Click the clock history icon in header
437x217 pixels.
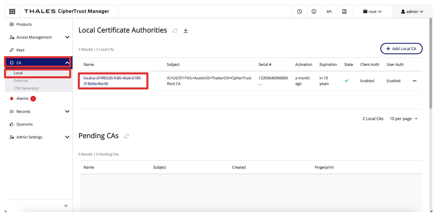(300, 11)
